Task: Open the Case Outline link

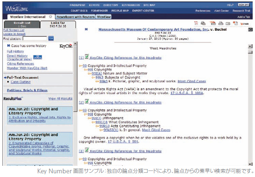Action: (21, 82)
